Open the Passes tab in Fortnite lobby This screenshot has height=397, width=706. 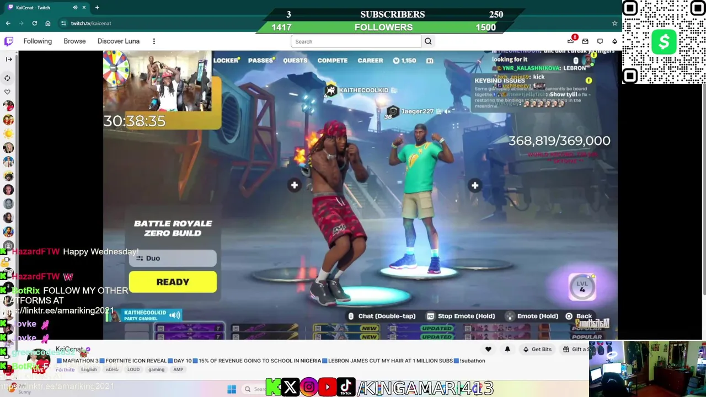[x=260, y=61]
